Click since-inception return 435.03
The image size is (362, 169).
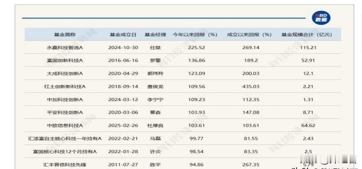tap(251, 86)
